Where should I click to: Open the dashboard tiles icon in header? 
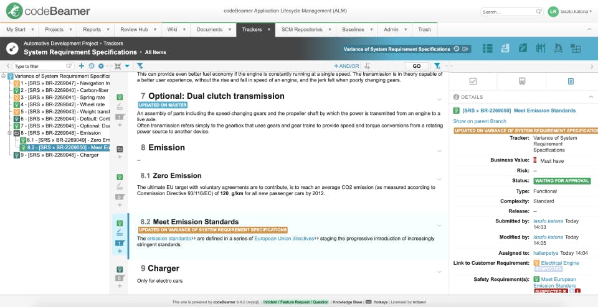[x=576, y=48]
